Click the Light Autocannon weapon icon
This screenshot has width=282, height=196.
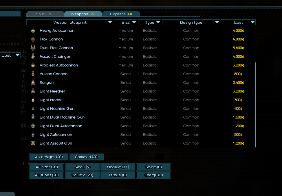pyautogui.click(x=33, y=134)
